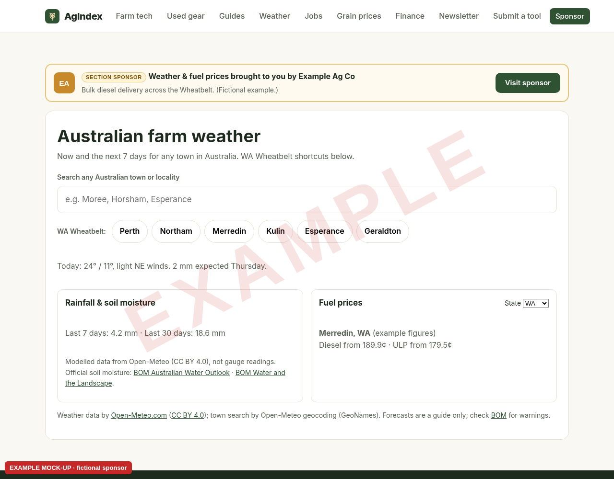
Task: Follow the BOM Water and the Landscape link
Action: point(260,373)
